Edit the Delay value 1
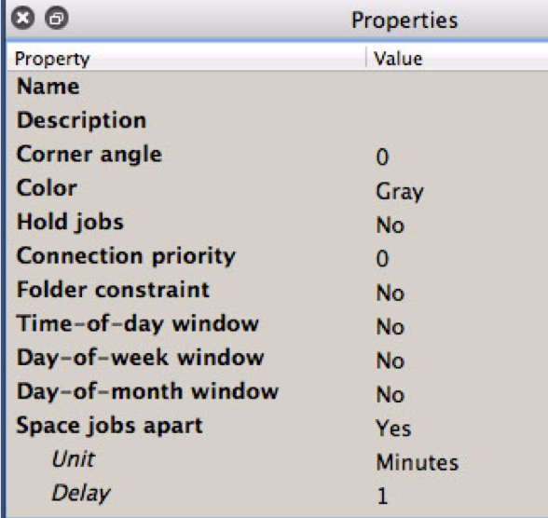The image size is (548, 518). (x=382, y=496)
